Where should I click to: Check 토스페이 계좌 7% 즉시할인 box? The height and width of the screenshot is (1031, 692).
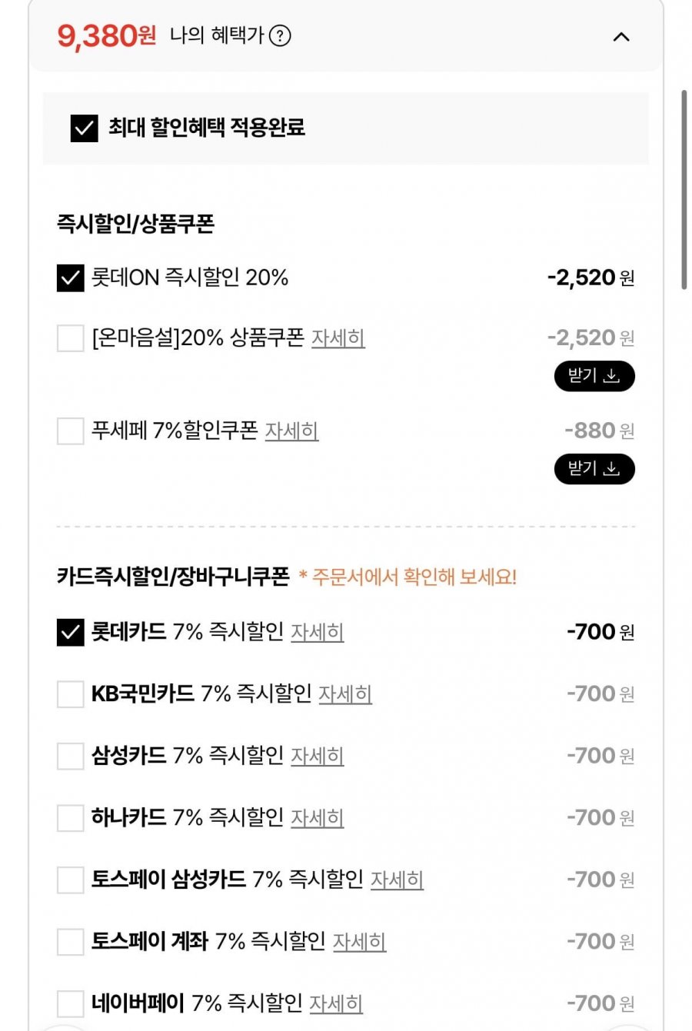(x=70, y=942)
